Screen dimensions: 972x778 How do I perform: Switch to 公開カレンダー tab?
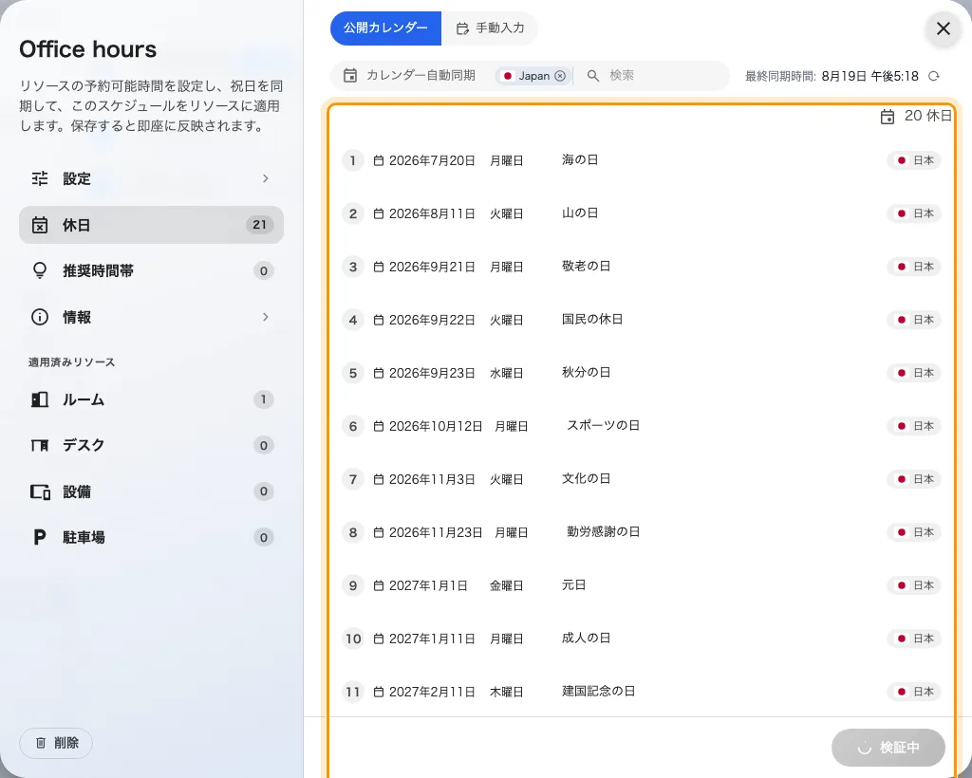(x=385, y=28)
